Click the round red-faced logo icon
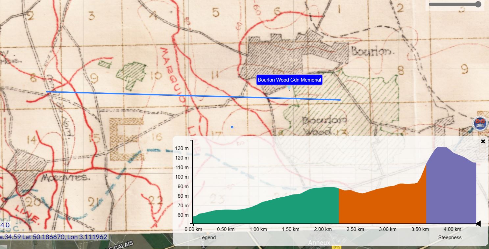Screen dimensions: 489x249 480,124
